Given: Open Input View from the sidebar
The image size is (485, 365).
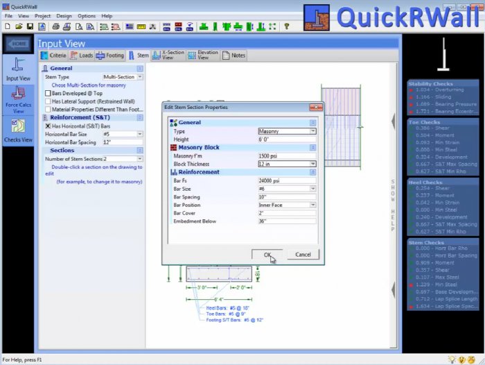Looking at the screenshot, I should pos(18,69).
